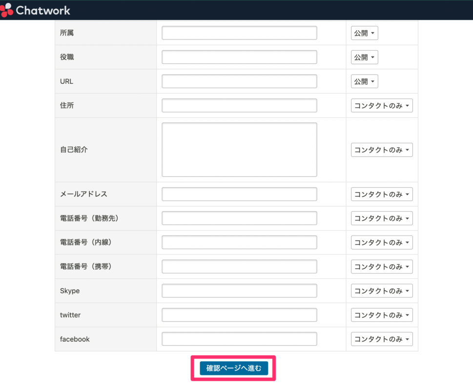The image size is (473, 390).
Task: Open the privacy dropdown for 電話番号（内線）
Action: (381, 242)
